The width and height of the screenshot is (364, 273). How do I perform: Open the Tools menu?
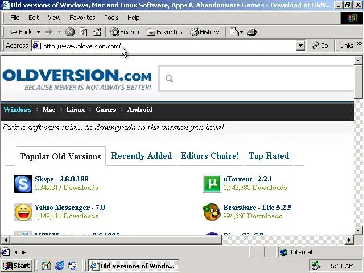point(111,18)
